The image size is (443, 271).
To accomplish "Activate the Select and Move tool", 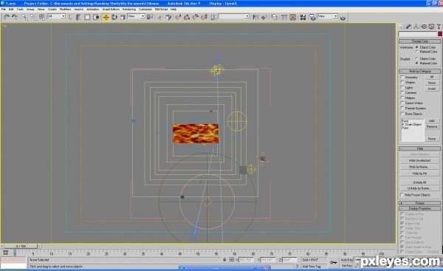I will (106, 17).
